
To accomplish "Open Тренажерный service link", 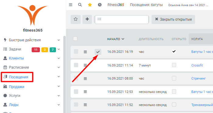I will [x=202, y=105].
